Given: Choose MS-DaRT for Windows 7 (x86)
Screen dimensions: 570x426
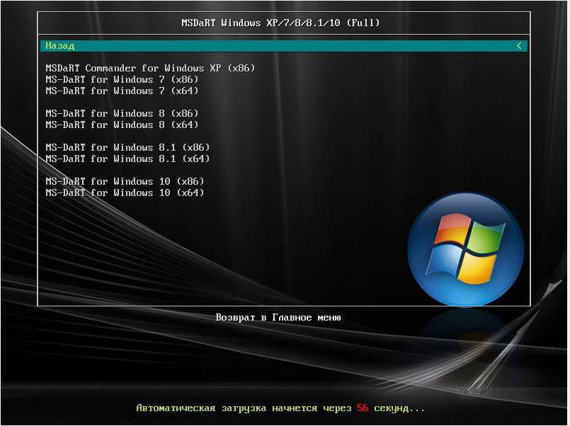Looking at the screenshot, I should 122,80.
